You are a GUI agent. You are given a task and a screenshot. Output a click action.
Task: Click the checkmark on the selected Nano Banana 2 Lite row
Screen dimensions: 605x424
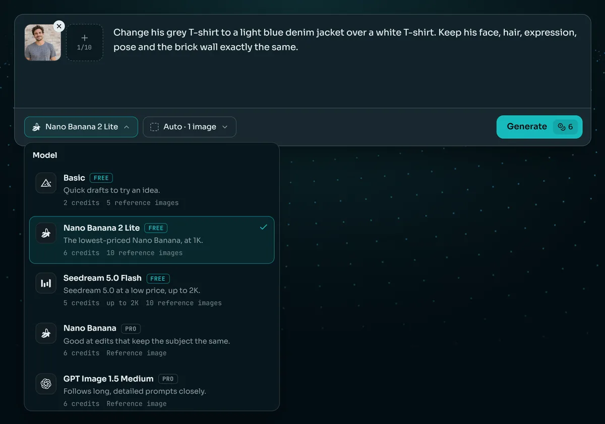[x=263, y=227]
